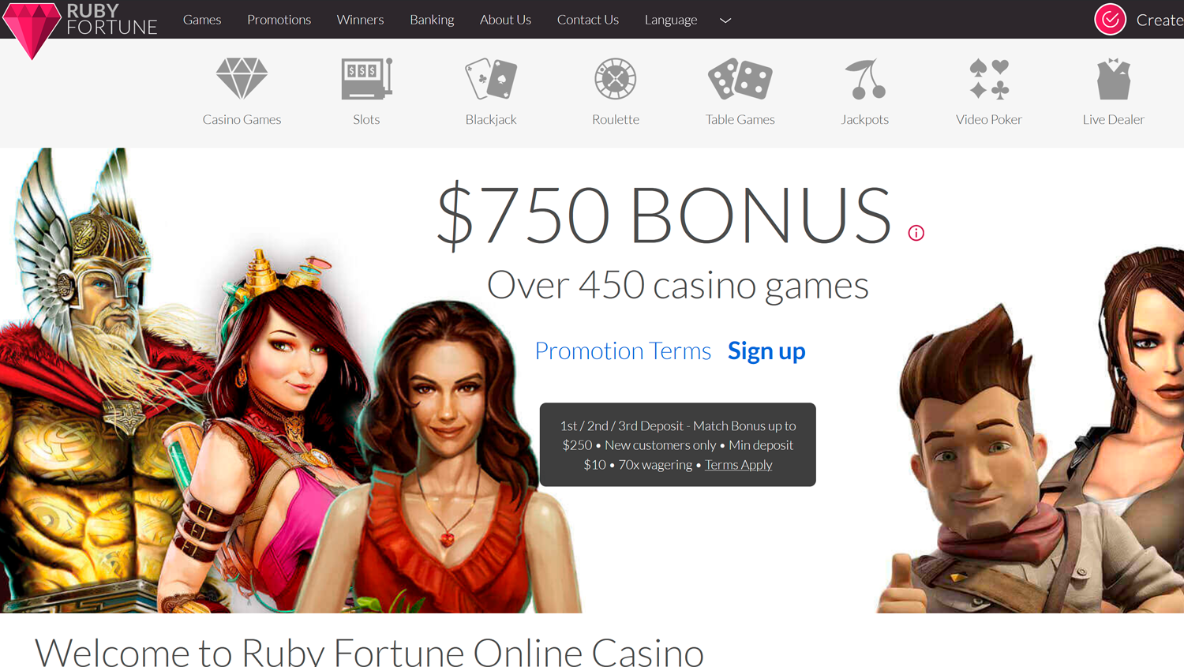Screen dimensions: 1184x667
Task: Select the Live Dealer vest icon
Action: click(1114, 78)
